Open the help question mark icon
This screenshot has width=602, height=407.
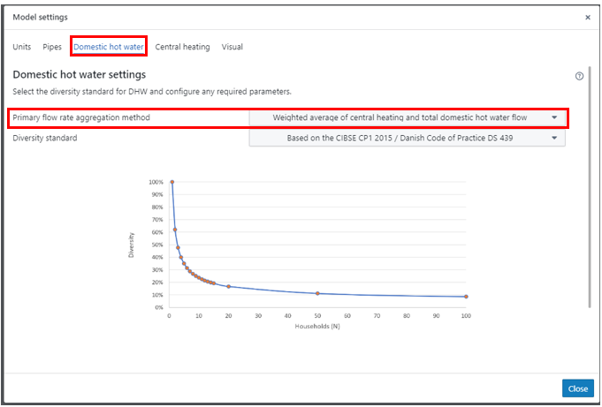(x=579, y=76)
